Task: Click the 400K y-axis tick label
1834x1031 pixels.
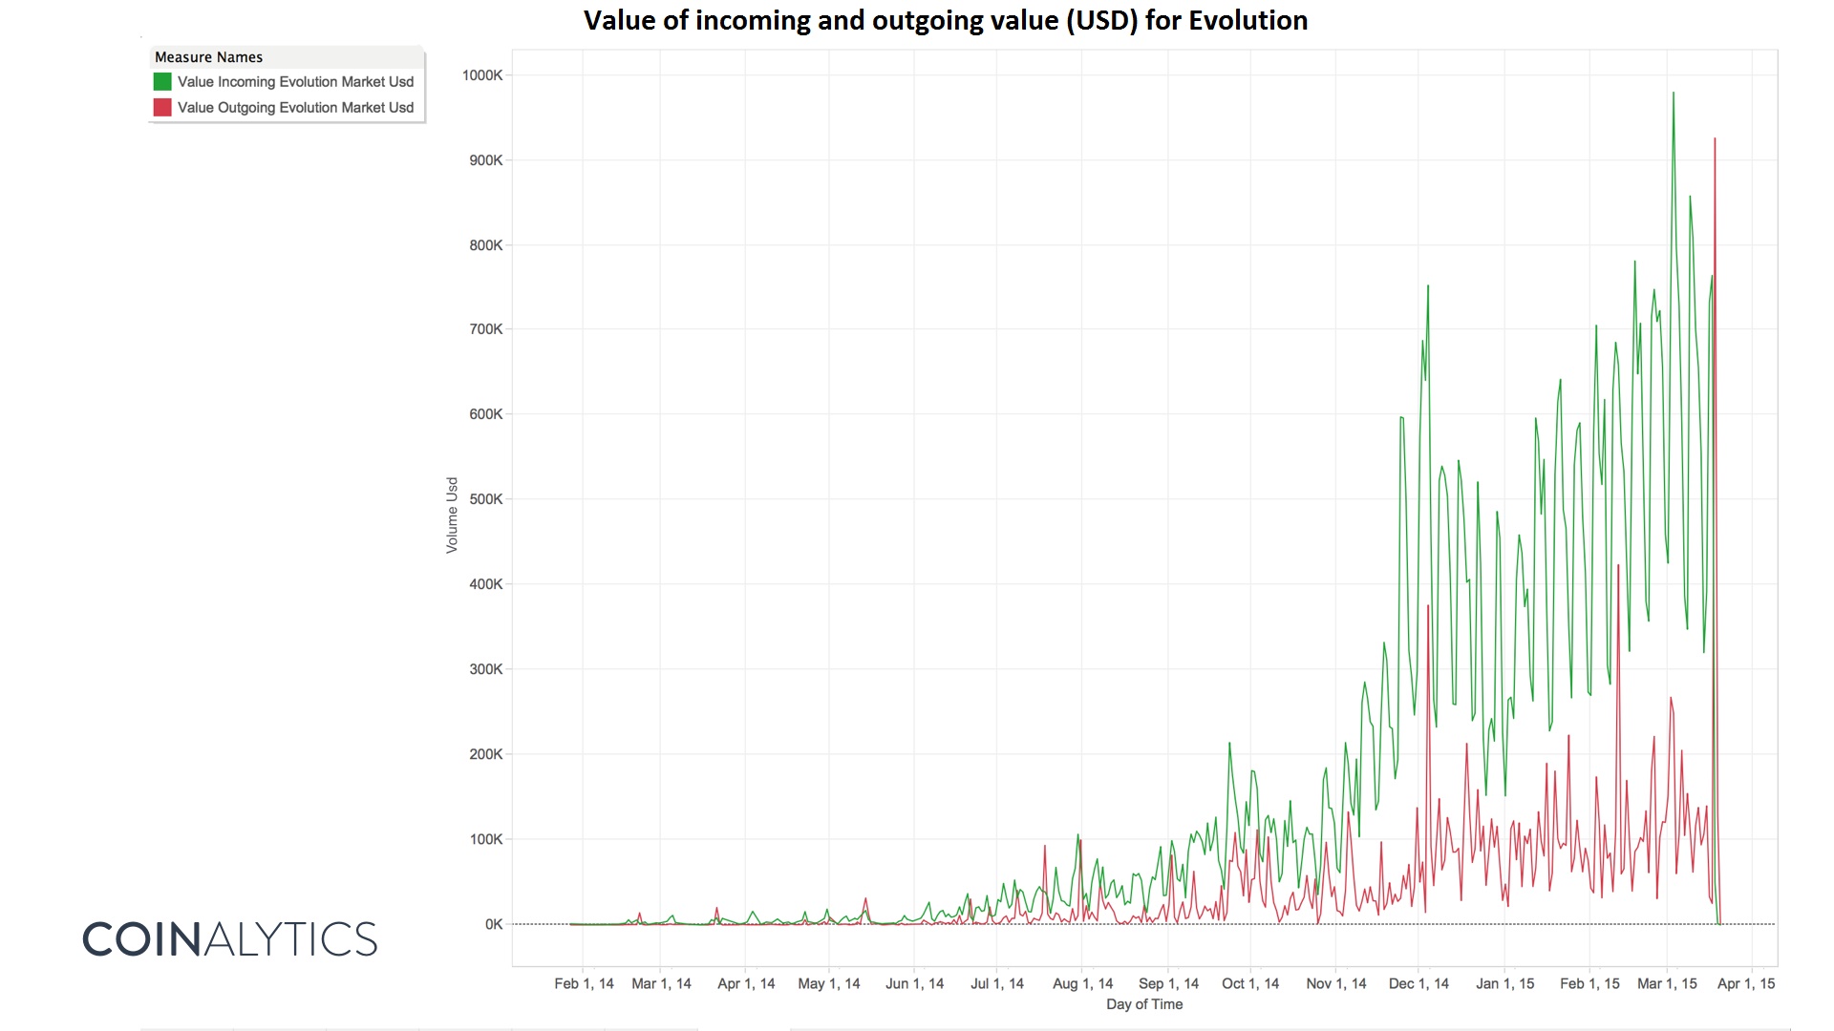Action: [x=485, y=584]
